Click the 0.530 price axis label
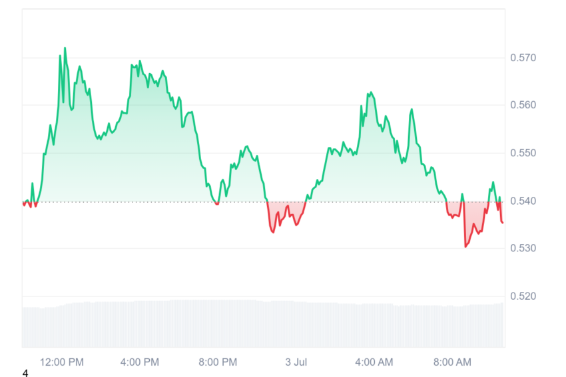The width and height of the screenshot is (566, 377). click(523, 248)
